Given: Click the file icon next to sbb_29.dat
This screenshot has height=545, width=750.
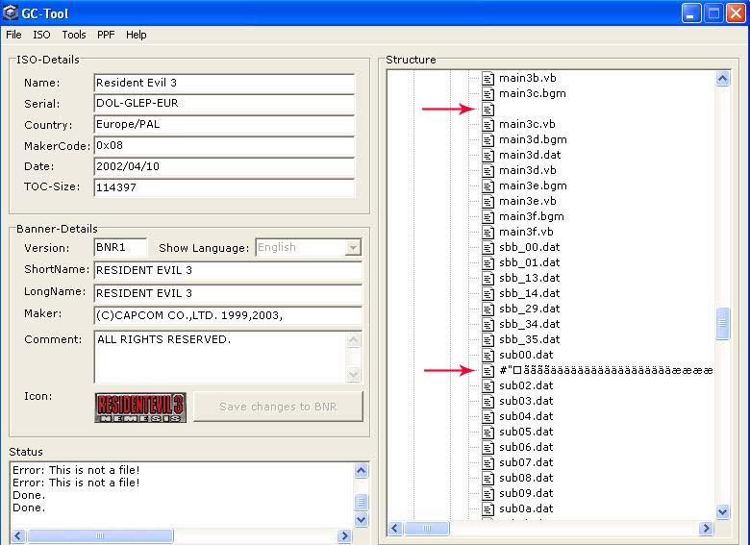Looking at the screenshot, I should (487, 309).
